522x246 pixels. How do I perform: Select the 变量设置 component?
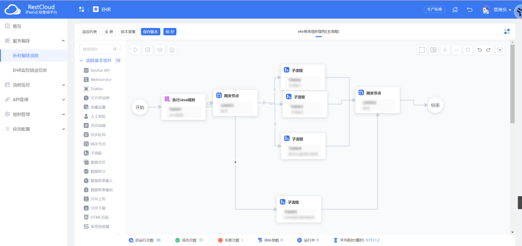click(x=95, y=107)
